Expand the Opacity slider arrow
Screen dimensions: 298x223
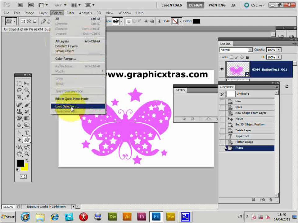coord(279,50)
